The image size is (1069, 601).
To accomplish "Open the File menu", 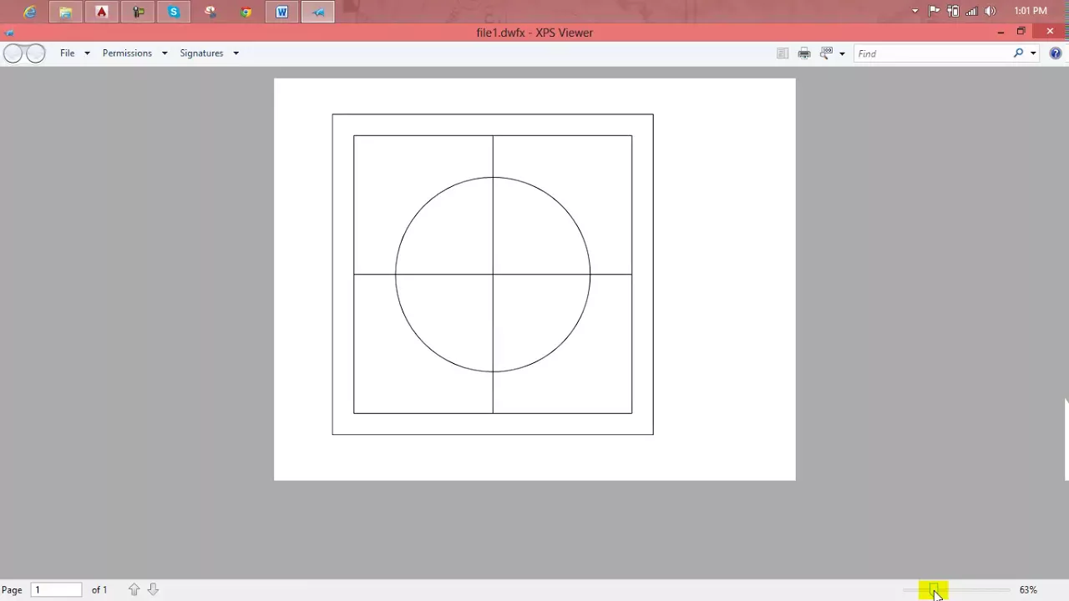I will 68,53.
